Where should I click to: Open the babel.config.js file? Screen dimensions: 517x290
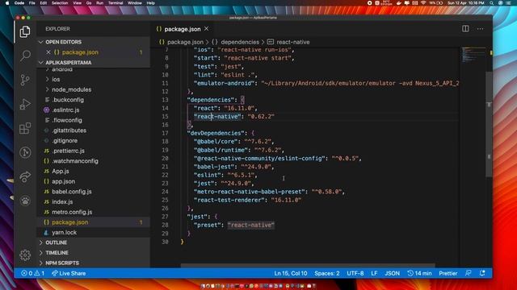(72, 192)
